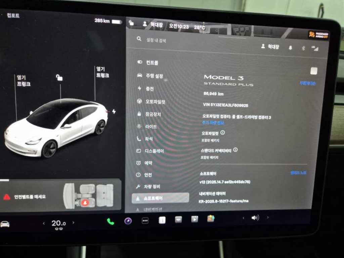Tap 열기 프렁크 to open the frunk
This screenshot has width=344, height=258.
coord(24,81)
